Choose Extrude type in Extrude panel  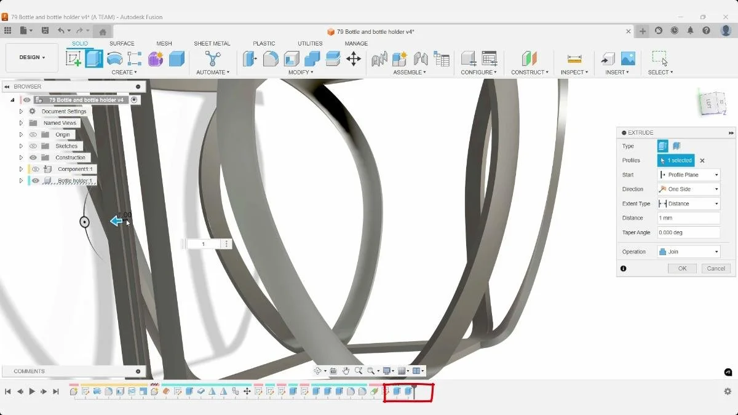click(662, 146)
